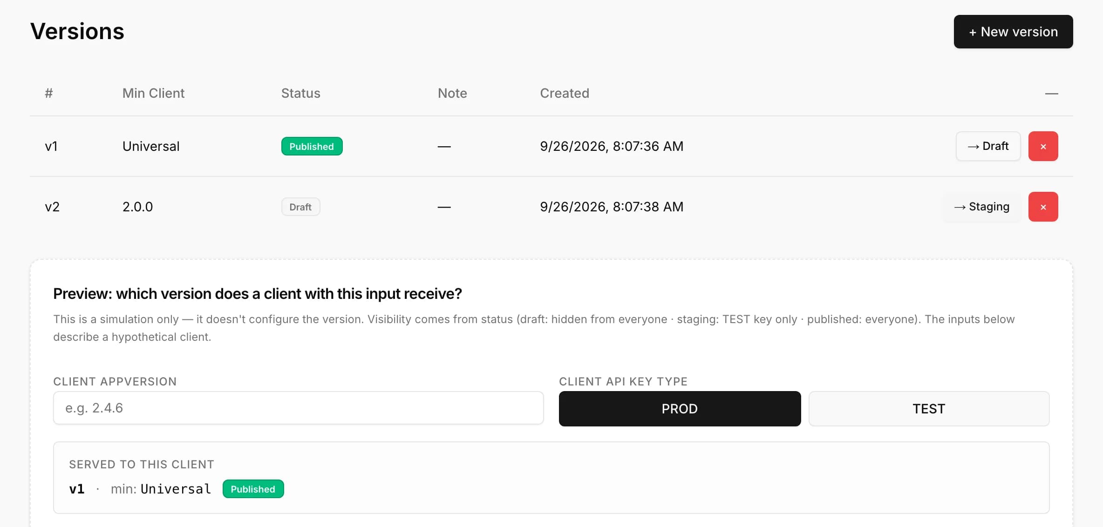Click the Note column header
Viewport: 1103px width, 527px height.
452,93
